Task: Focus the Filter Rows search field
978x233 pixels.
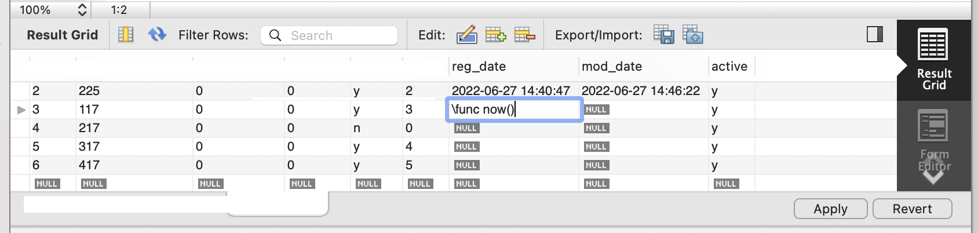Action: (329, 35)
